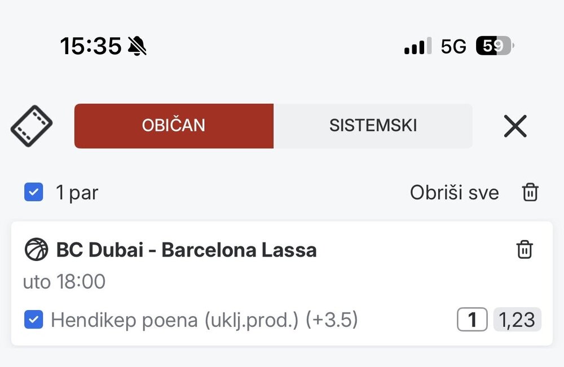Viewport: 564px width, 367px height.
Task: Close the bet slip with X
Action: (x=515, y=126)
